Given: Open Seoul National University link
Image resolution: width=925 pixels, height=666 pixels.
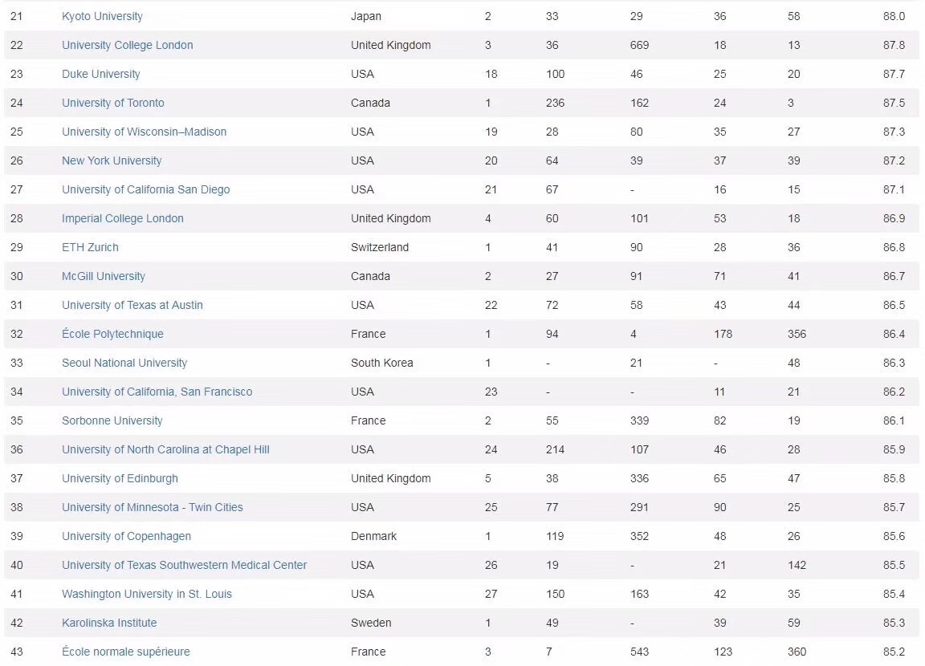Looking at the screenshot, I should point(124,363).
